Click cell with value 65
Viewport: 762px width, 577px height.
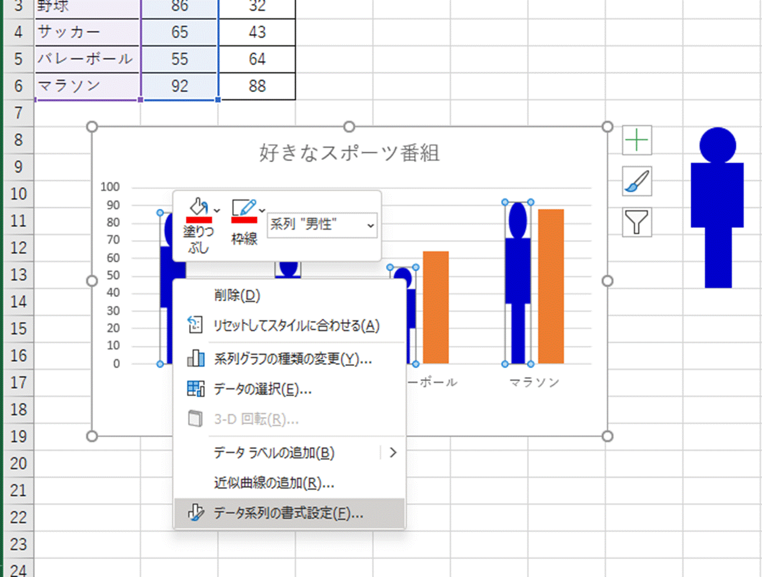click(180, 32)
